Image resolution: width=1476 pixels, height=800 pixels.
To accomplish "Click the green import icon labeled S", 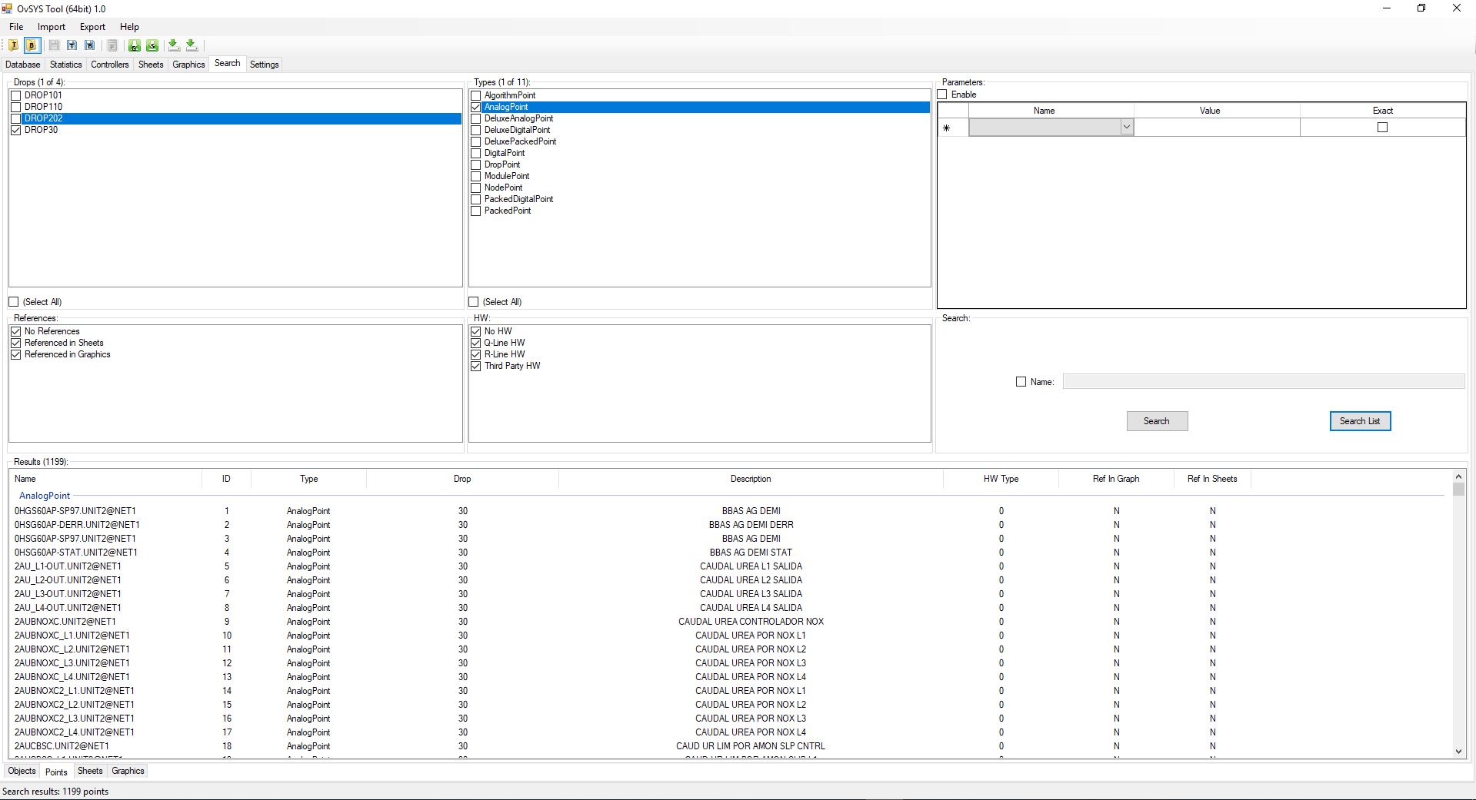I will click(152, 45).
